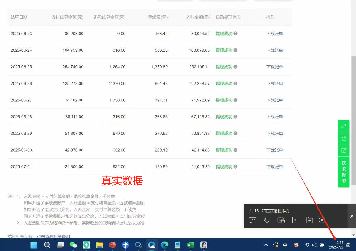End remote session with the X icon

click(322, 220)
